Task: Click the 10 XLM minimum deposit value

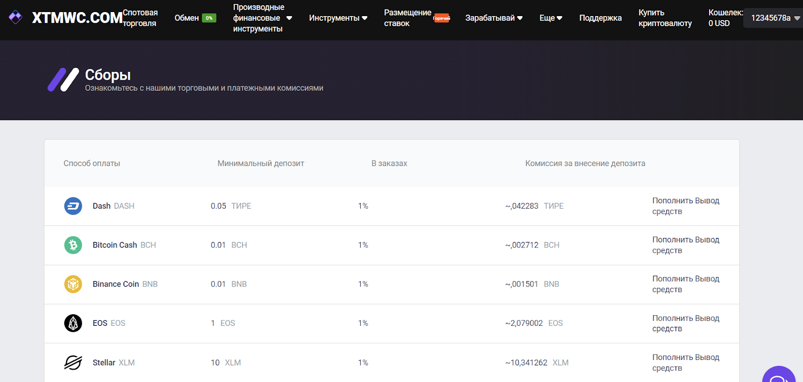Action: (226, 362)
